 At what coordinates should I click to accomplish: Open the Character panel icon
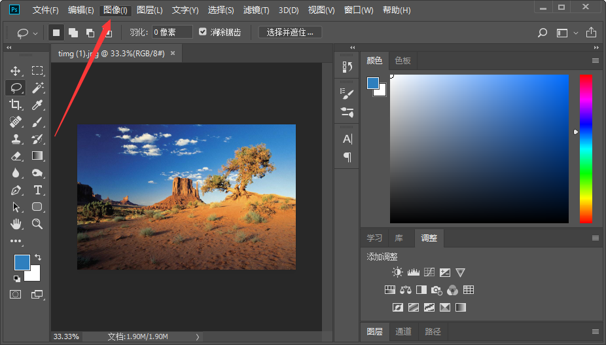point(347,139)
